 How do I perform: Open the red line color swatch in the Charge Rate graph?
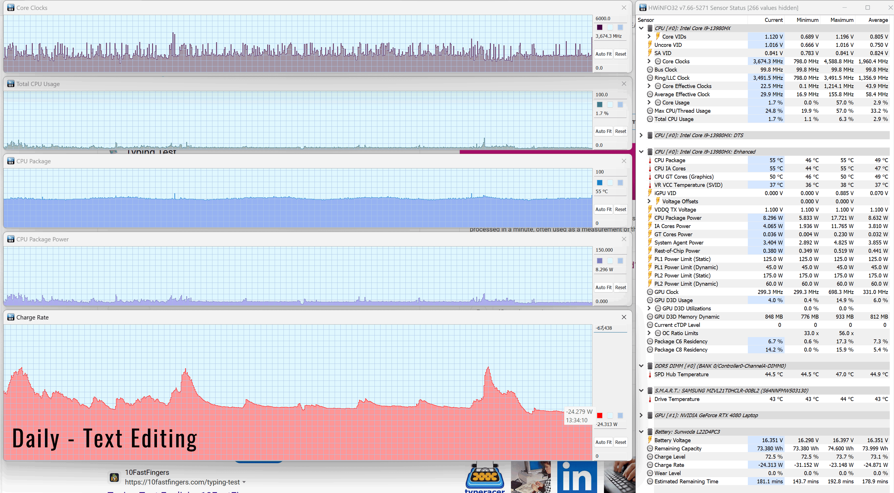(x=599, y=415)
